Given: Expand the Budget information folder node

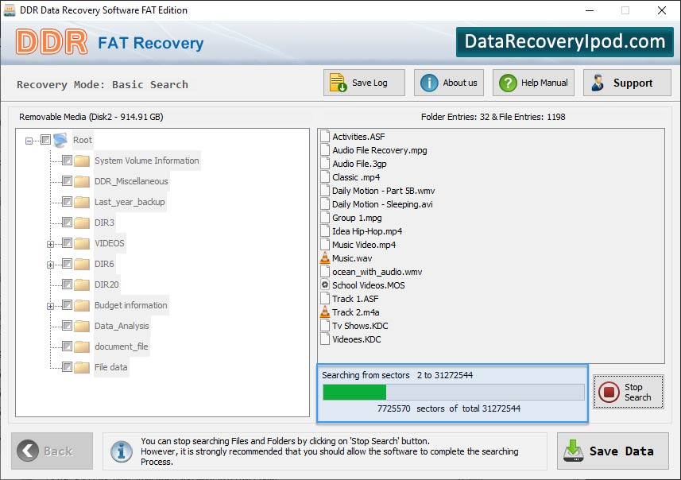Looking at the screenshot, I should tap(50, 306).
